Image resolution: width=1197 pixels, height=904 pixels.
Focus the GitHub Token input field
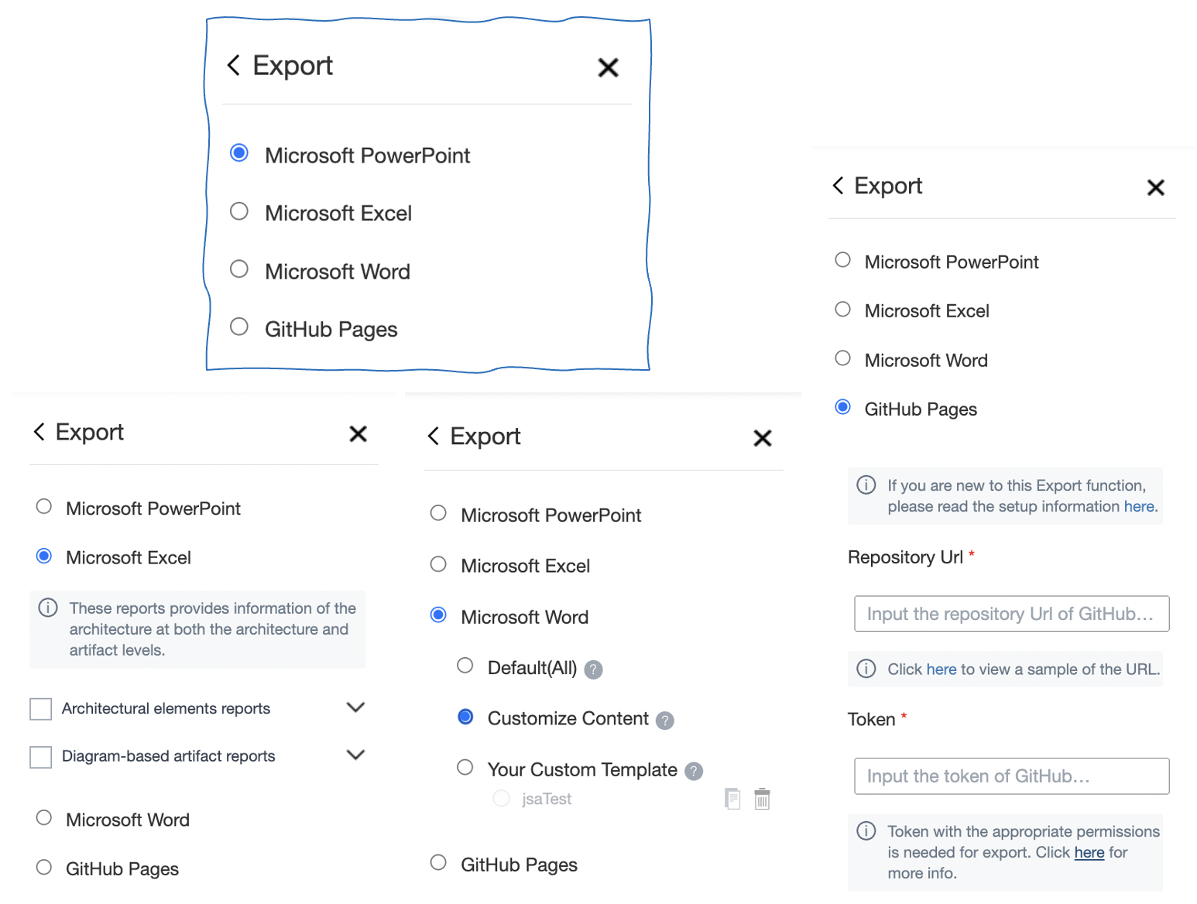1011,776
